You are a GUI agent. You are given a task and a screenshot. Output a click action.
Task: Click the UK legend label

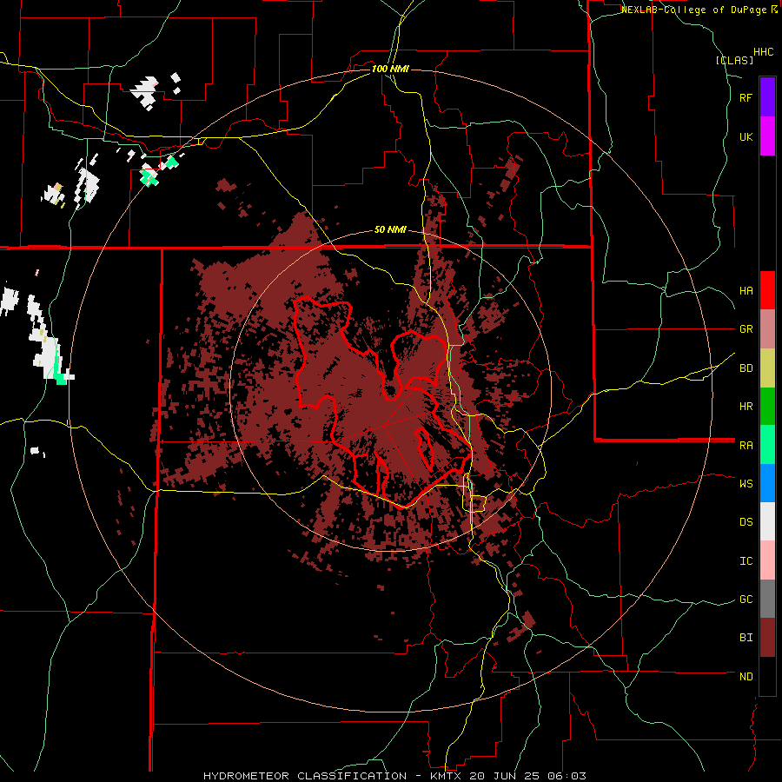[746, 136]
